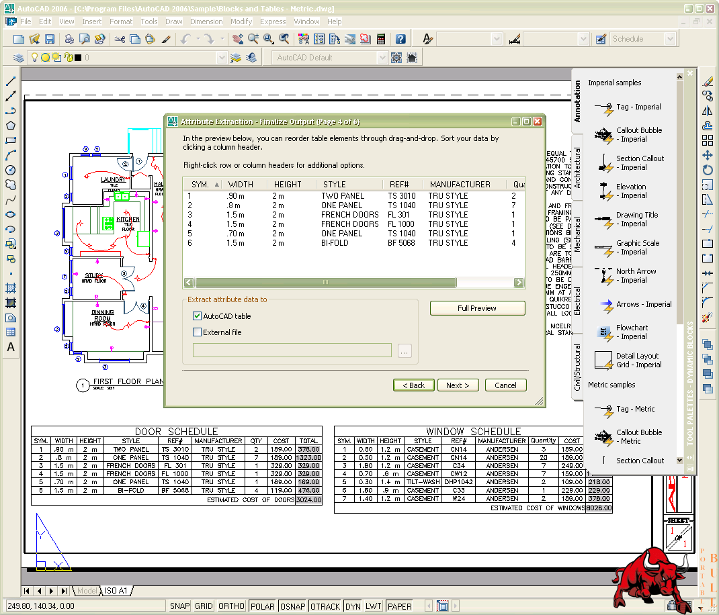Click the Full Preview button
The width and height of the screenshot is (719, 615).
[477, 308]
